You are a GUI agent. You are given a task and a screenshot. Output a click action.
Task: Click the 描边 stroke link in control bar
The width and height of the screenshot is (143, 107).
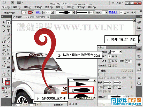coord(38,12)
